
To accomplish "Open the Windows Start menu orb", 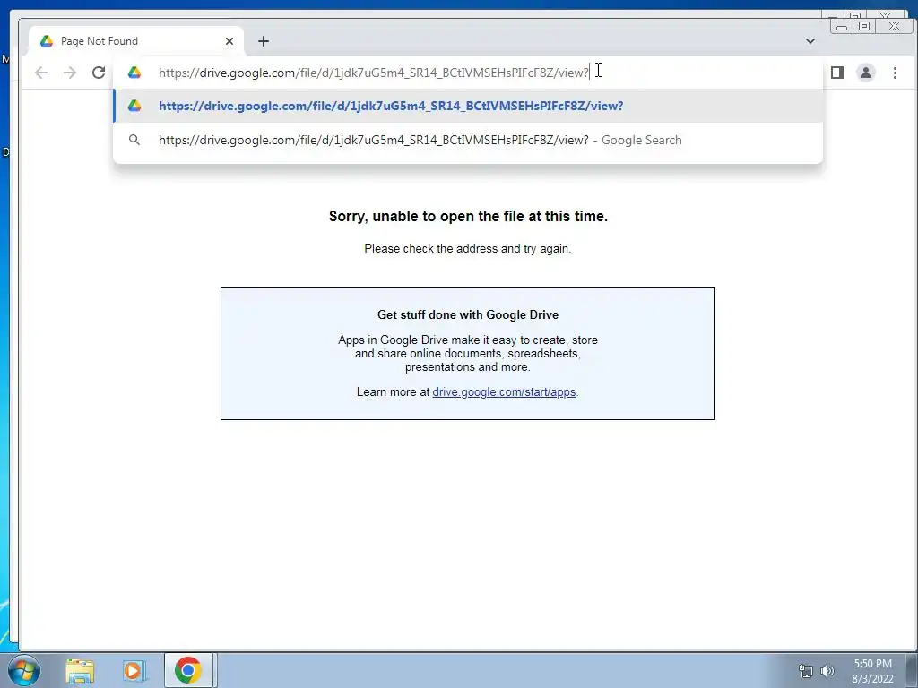I will pos(24,670).
